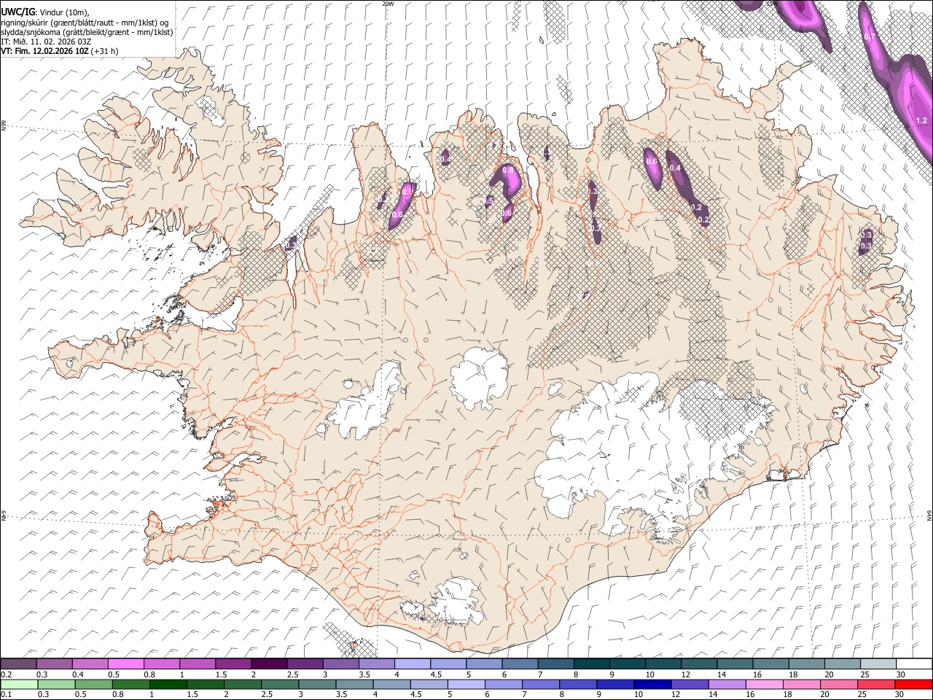Click the white Mýrdalsjökull glacier near the south coast

coord(457,602)
